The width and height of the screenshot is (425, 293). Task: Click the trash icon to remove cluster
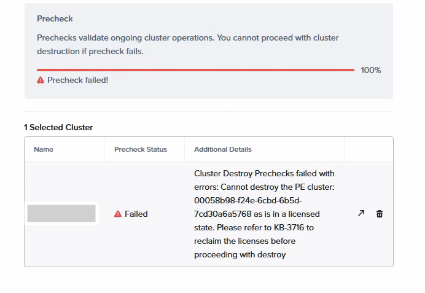click(380, 214)
